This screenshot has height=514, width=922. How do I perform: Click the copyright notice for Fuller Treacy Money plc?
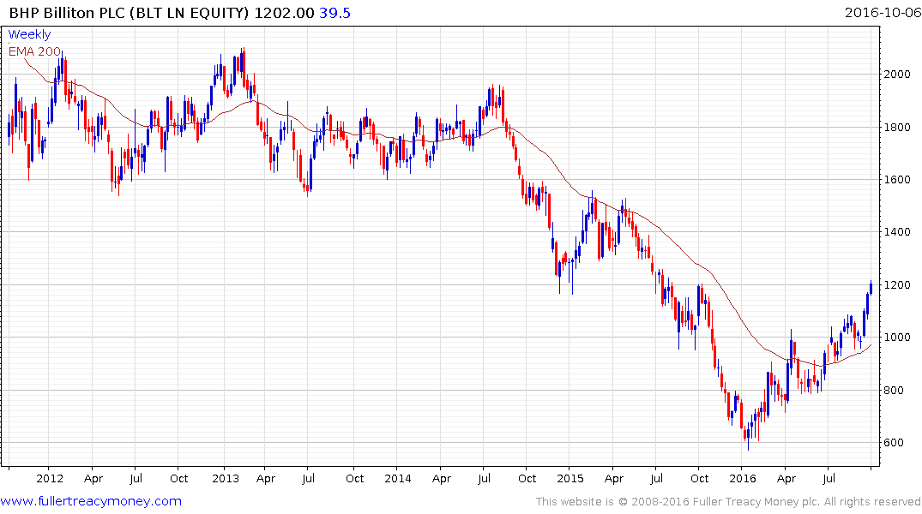pos(728,502)
